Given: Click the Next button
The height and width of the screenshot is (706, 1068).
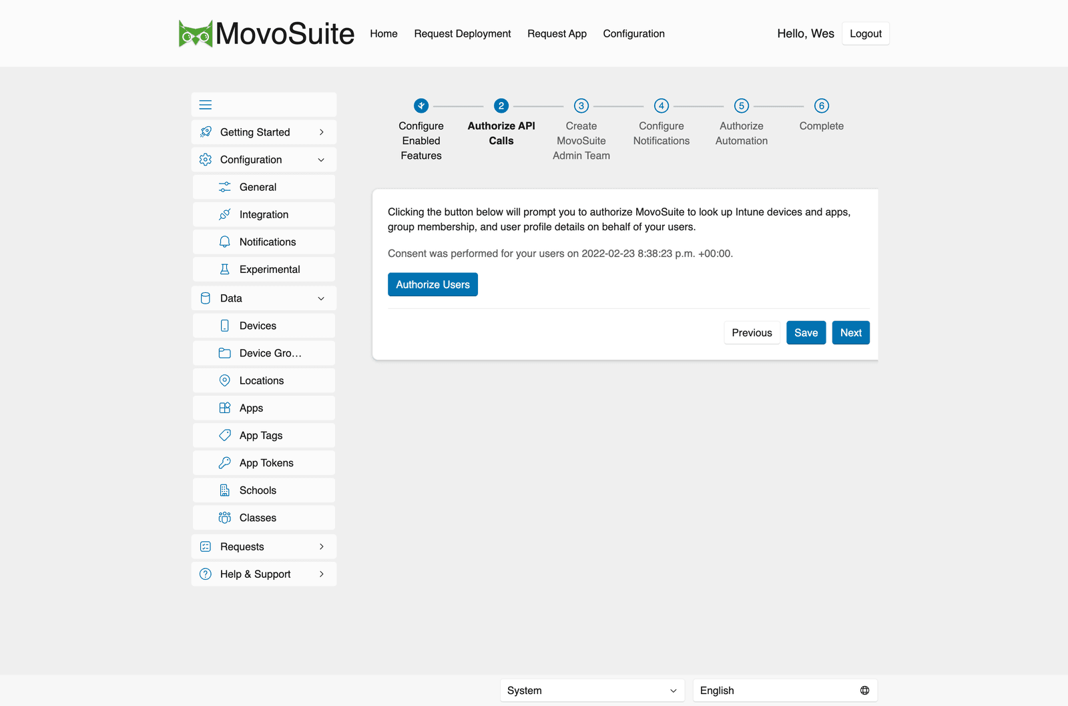Looking at the screenshot, I should (851, 332).
